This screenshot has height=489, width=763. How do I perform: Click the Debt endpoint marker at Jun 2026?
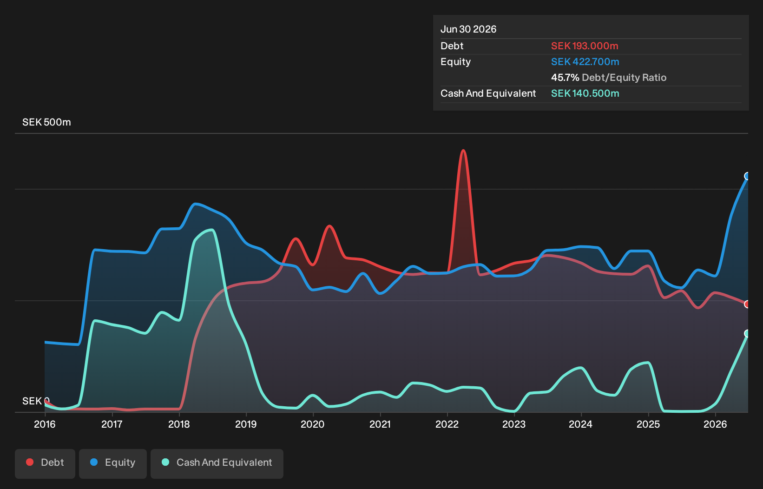point(748,304)
